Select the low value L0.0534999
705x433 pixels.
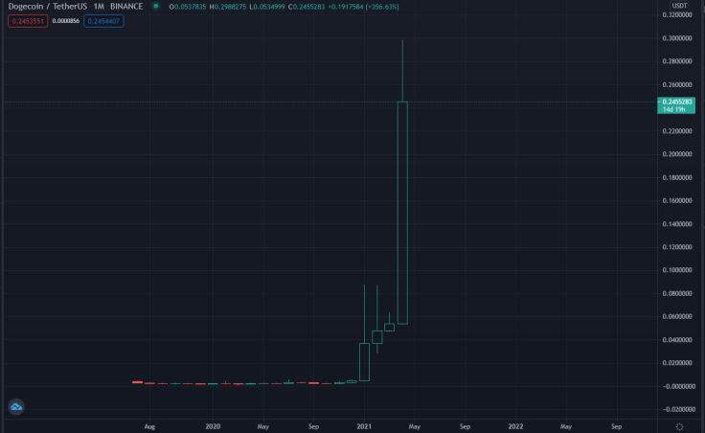tap(267, 7)
